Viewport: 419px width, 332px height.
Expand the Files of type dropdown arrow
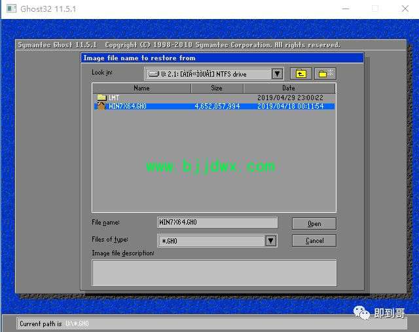coord(270,241)
